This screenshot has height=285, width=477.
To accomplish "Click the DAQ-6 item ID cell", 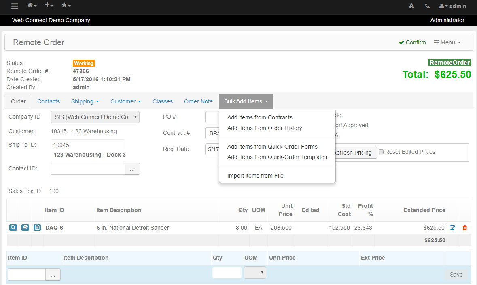I will point(54,228).
